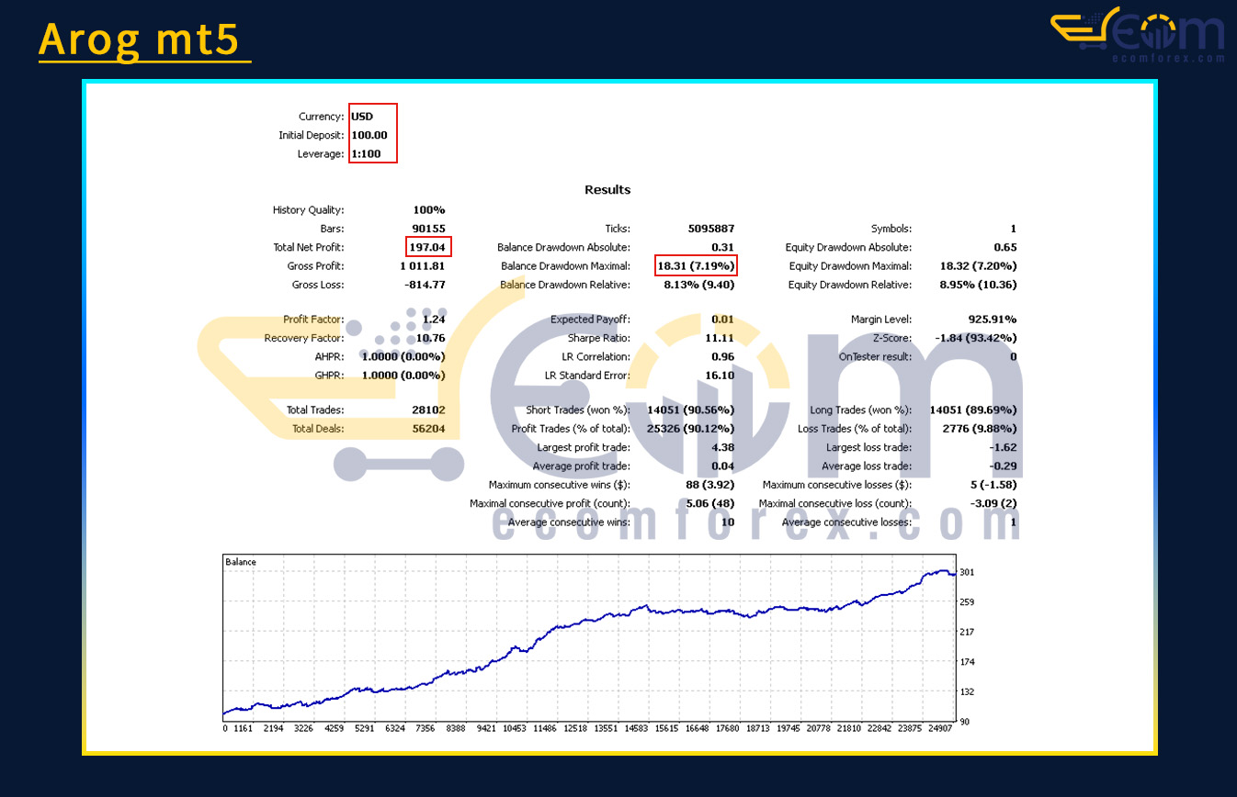Select the Equity Drawdown Relative value 8.95% (10.36)
The image size is (1237, 797).
point(978,285)
